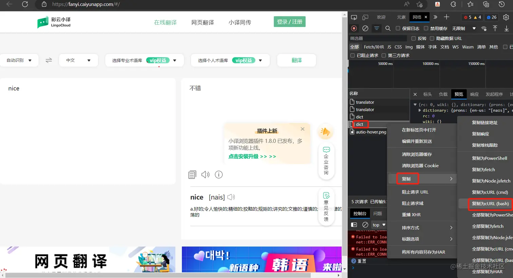The height and width of the screenshot is (278, 513).
Task: Open network search with the magnifier icon
Action: [388, 28]
